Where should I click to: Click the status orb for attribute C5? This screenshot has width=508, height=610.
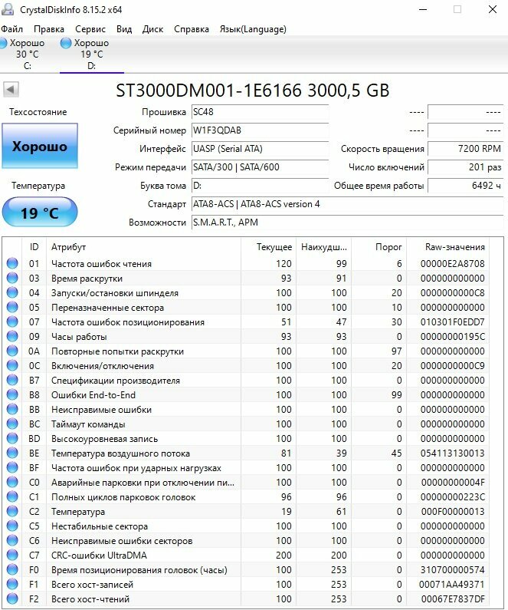point(12,526)
